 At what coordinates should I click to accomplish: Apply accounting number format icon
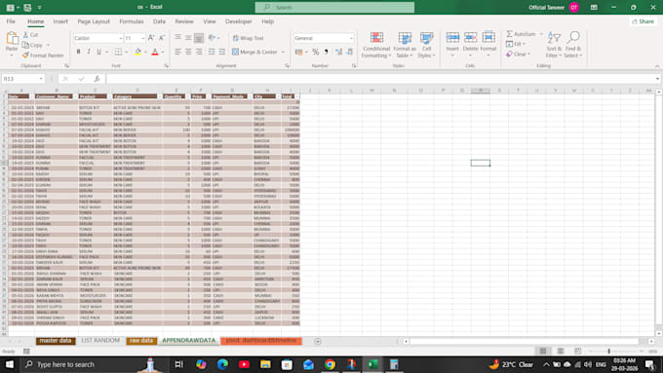pyautogui.click(x=298, y=52)
